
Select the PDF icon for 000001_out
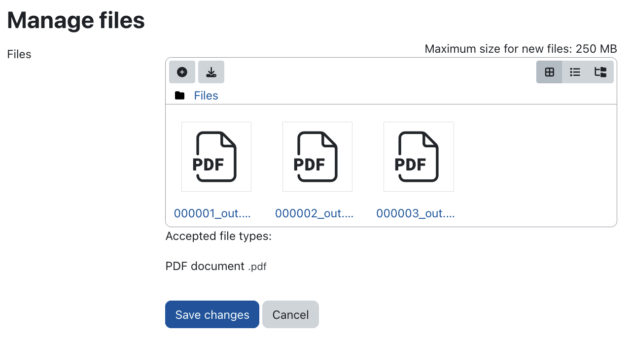tap(216, 157)
